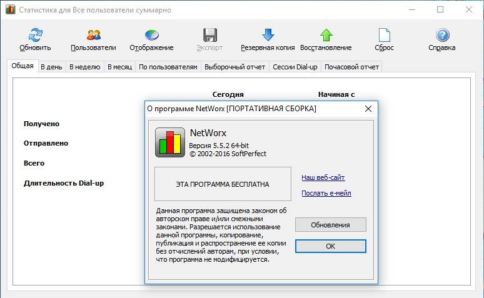Click the Обновить refresh icon

click(x=35, y=35)
